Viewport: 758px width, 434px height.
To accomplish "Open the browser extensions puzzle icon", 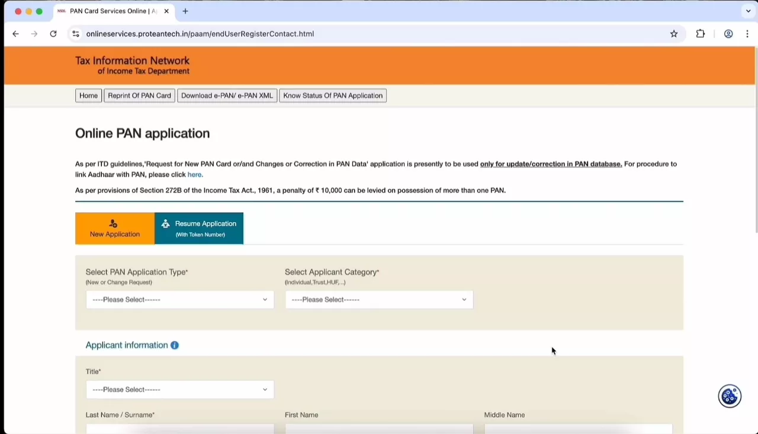I will coord(701,34).
